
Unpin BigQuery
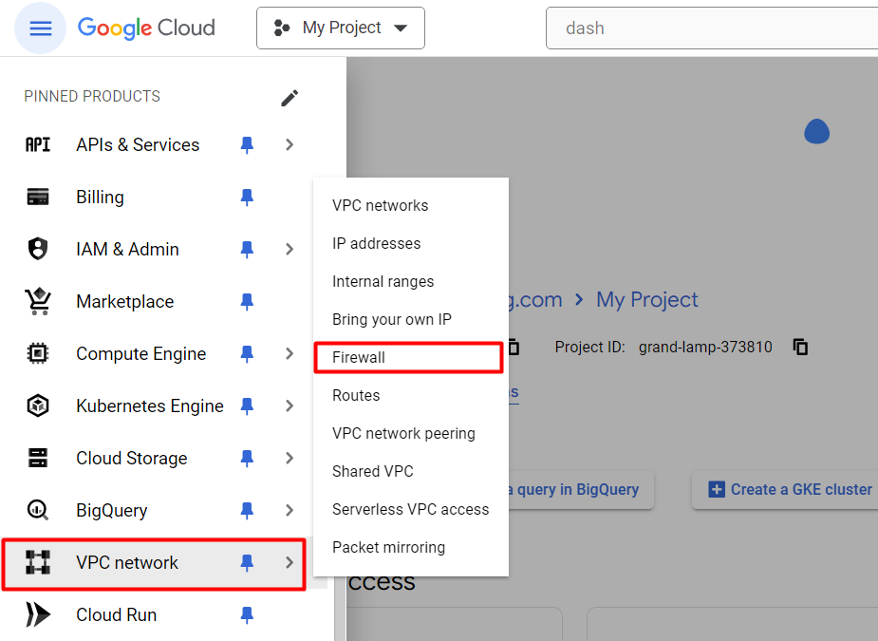point(247,511)
